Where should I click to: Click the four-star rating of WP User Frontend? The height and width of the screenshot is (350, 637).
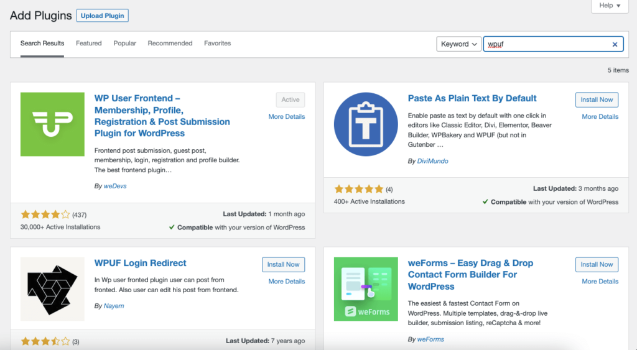[x=45, y=214]
